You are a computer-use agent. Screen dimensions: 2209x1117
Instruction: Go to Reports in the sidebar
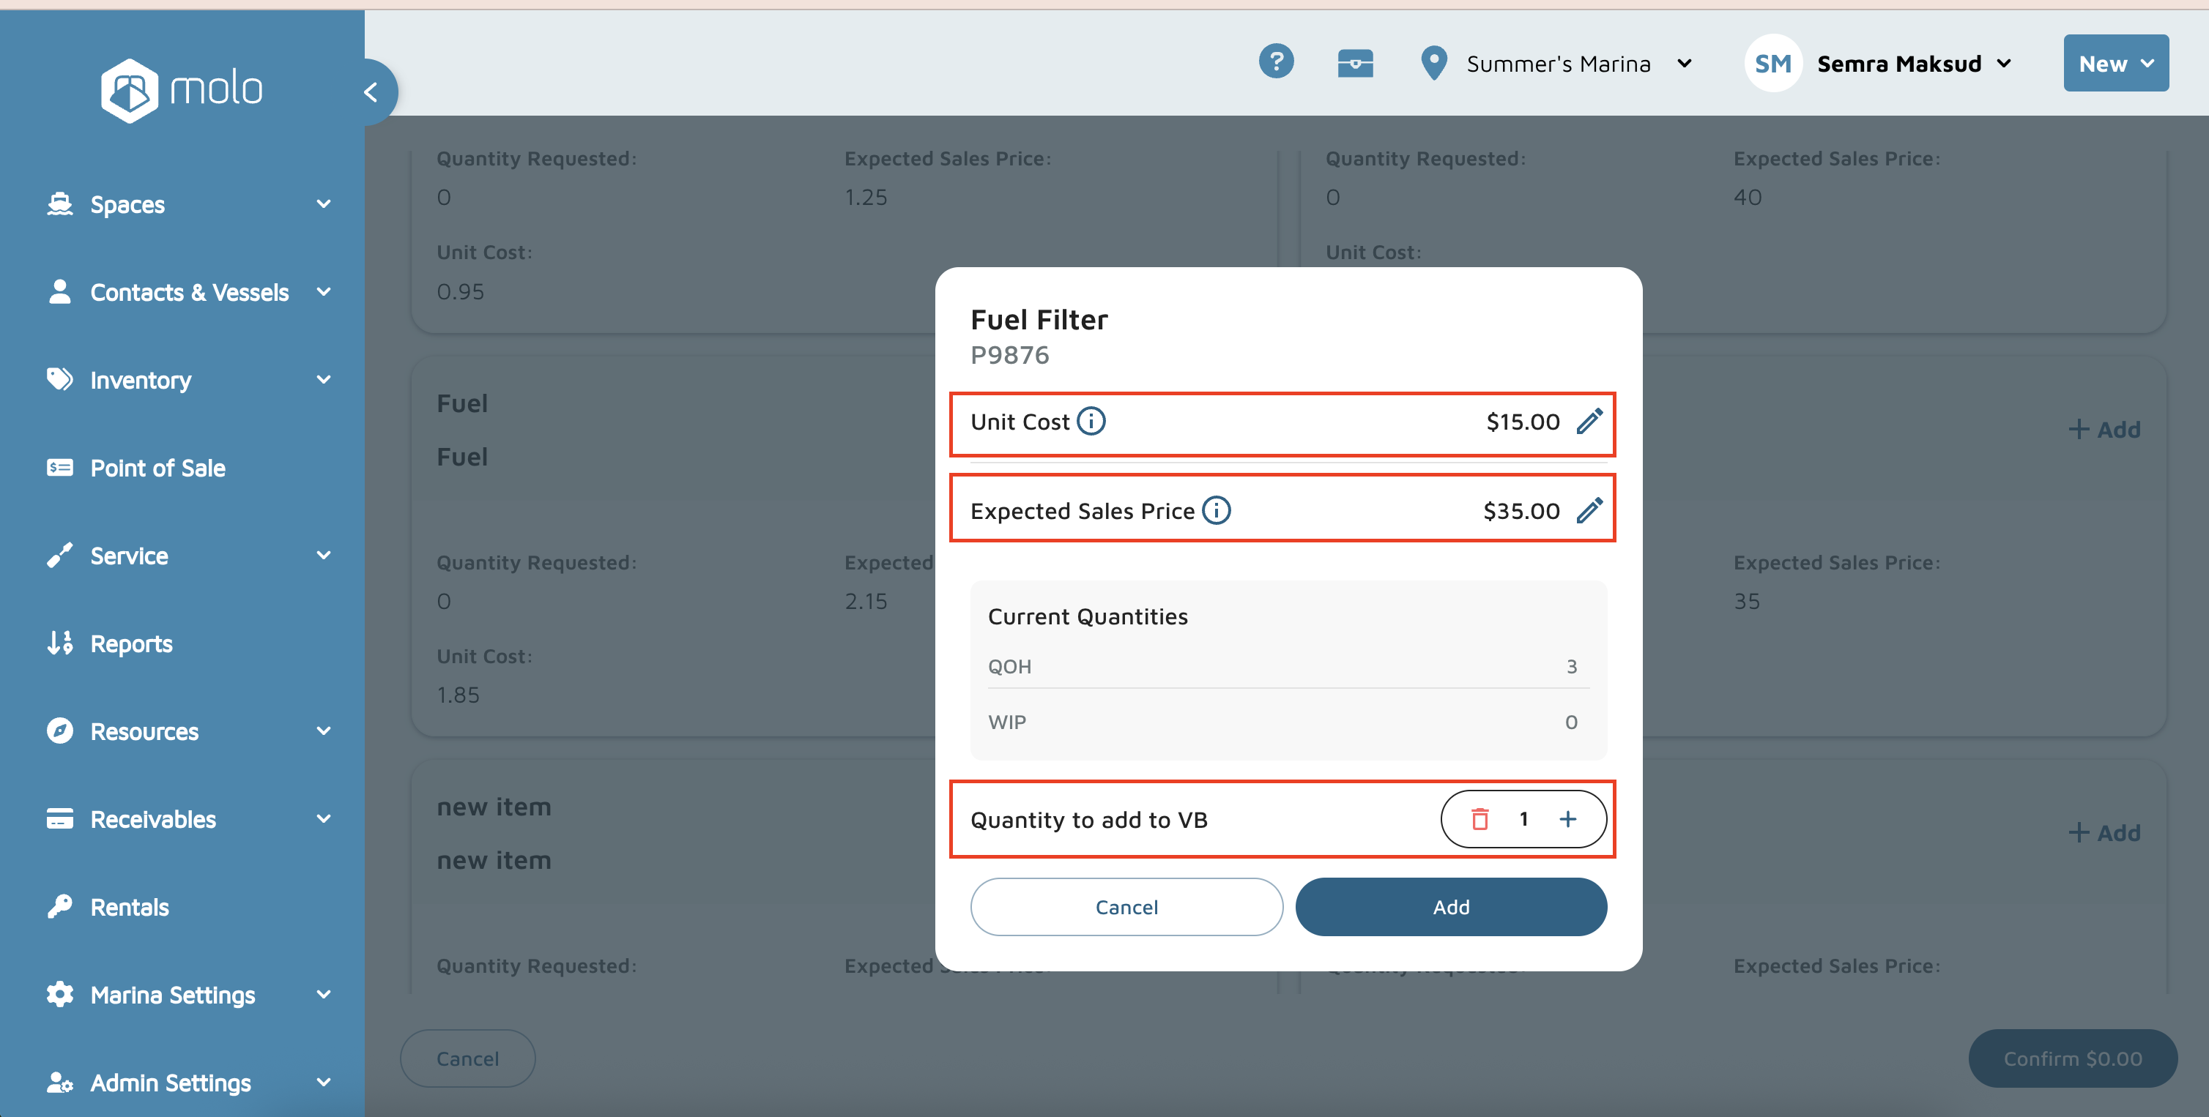coord(131,644)
